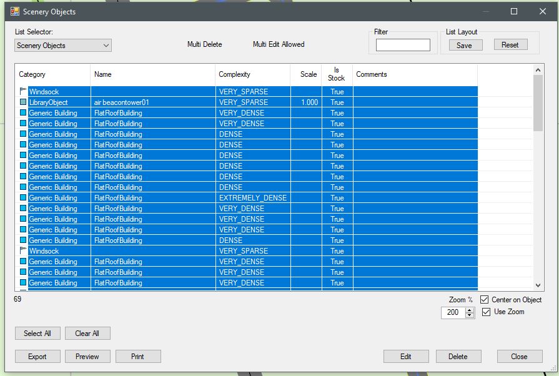Decrease Zoom % with the down arrow
559x376 pixels.
click(470, 315)
